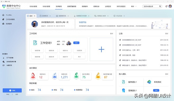The image size is (174, 101).
Task: Click the blue button in 加入团队 panel
Action: [x=156, y=90]
